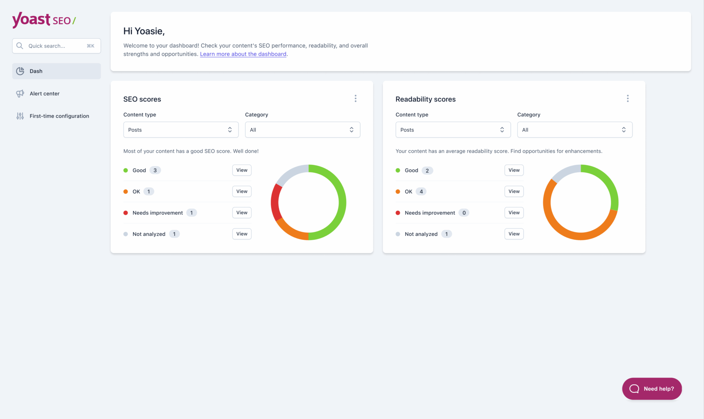
Task: Switch to the Alert center section
Action: (x=44, y=93)
